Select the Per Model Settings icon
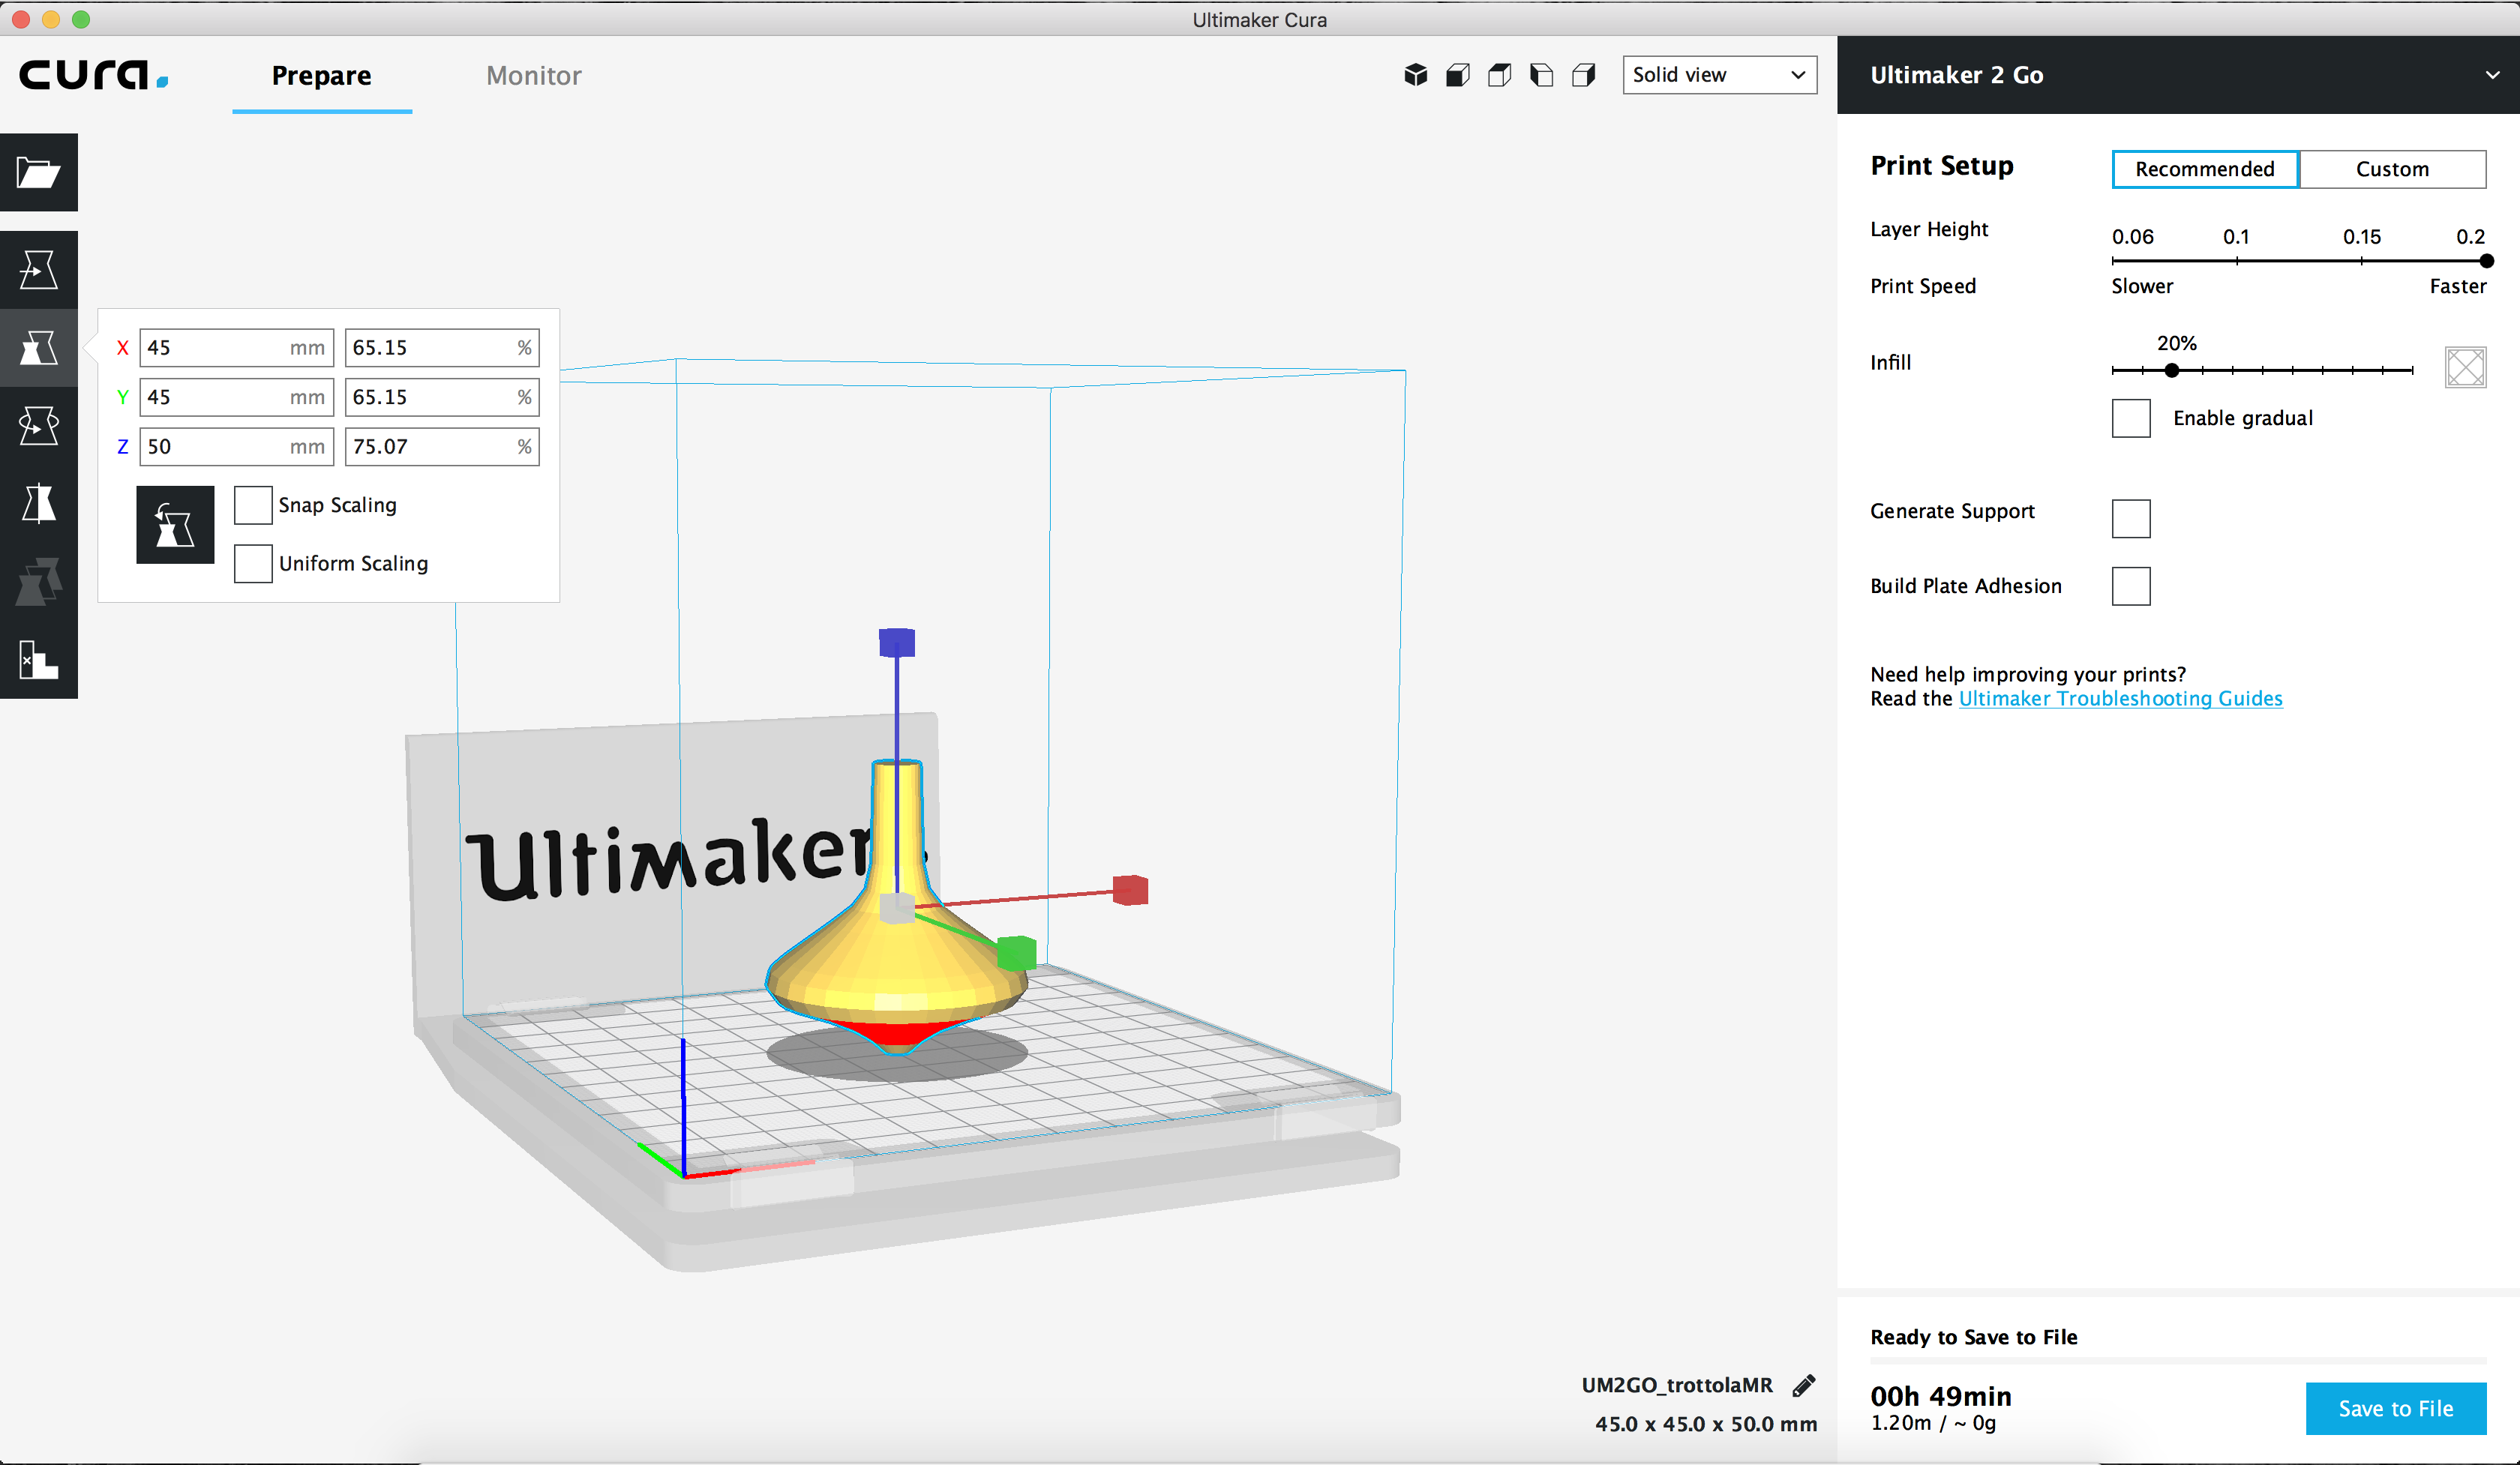This screenshot has width=2520, height=1465. click(x=38, y=584)
